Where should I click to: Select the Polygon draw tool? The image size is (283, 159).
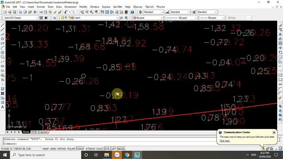click(x=2, y=38)
